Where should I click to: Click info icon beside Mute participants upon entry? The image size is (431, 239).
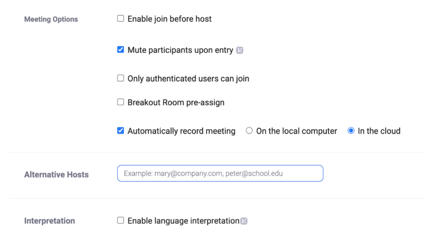(239, 50)
